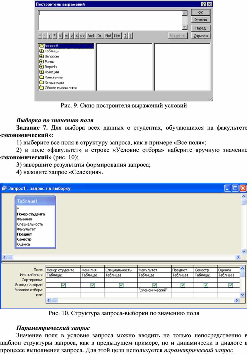Click the opening parenthesis button
The height and width of the screenshot is (354, 247).
click(x=126, y=36)
